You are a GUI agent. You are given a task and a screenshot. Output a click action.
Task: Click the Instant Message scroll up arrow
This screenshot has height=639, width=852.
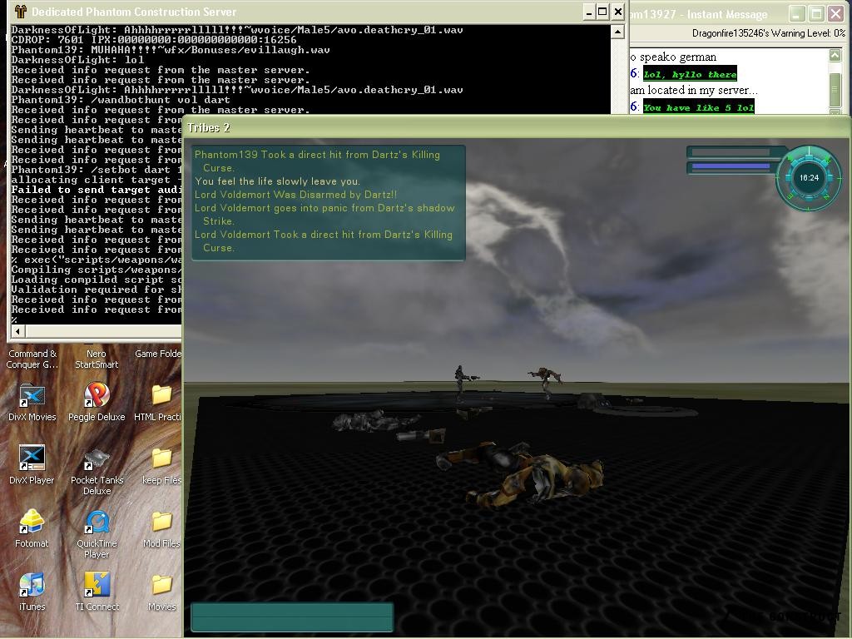pyautogui.click(x=835, y=55)
